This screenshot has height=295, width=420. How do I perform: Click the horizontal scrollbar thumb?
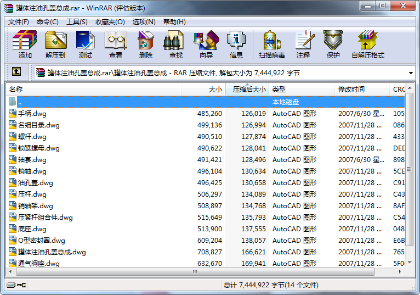point(195,271)
